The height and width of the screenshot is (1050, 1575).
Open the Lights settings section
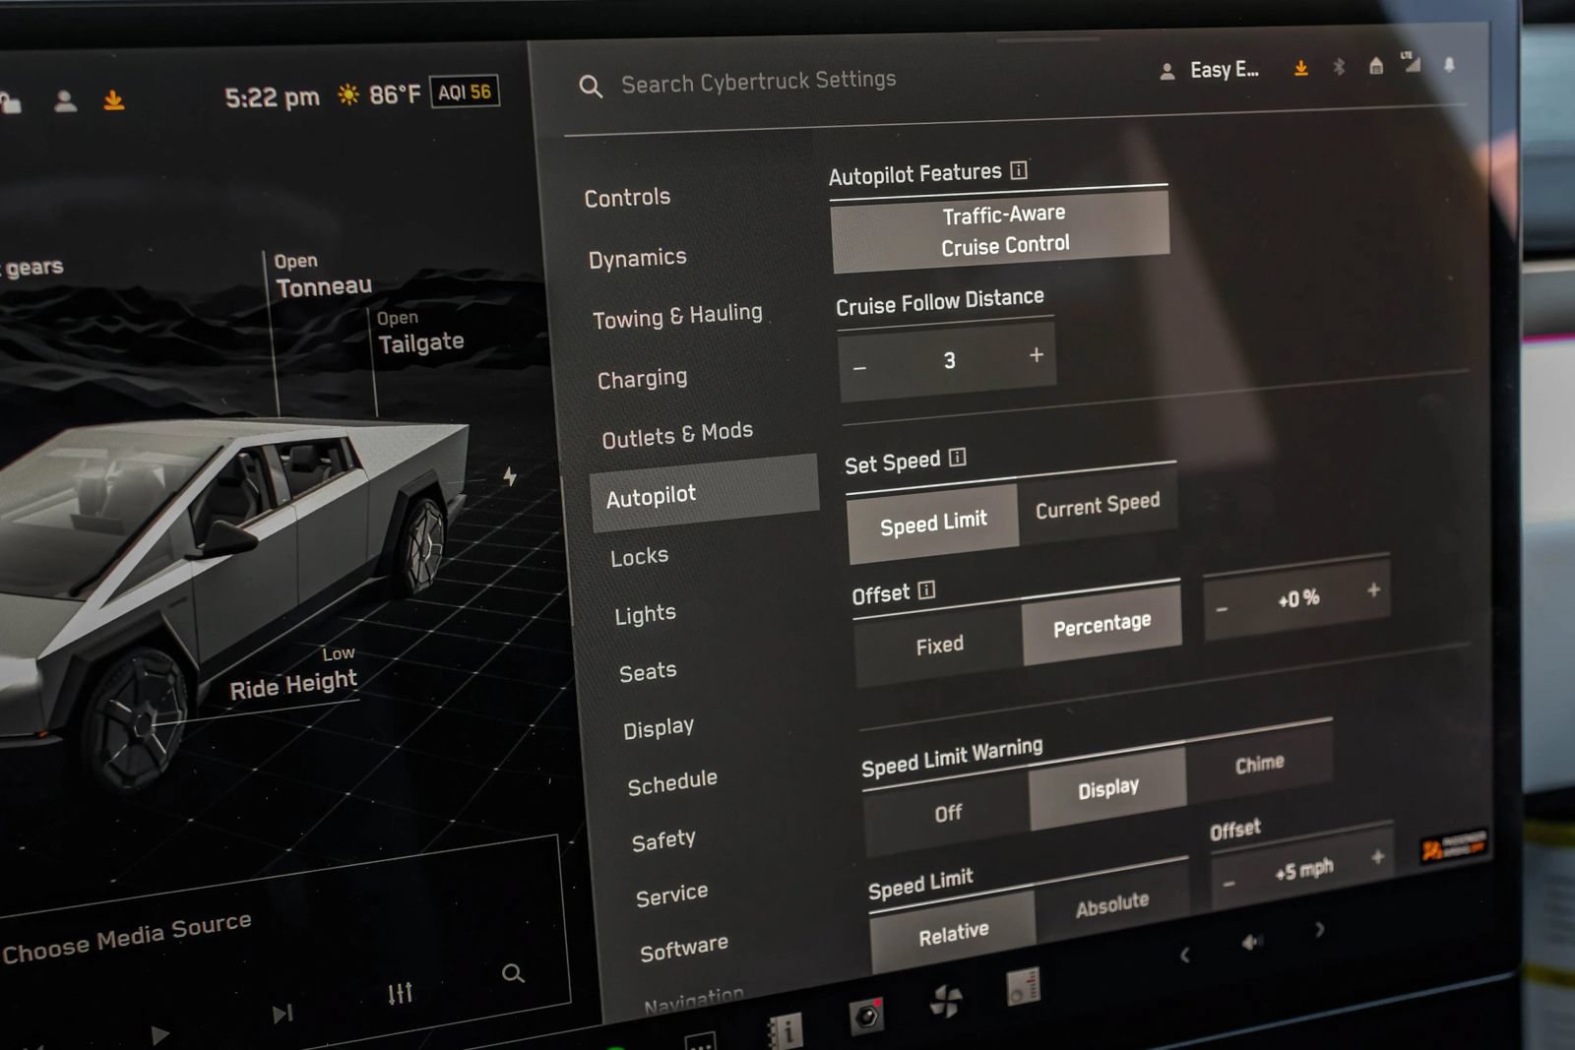pos(645,615)
